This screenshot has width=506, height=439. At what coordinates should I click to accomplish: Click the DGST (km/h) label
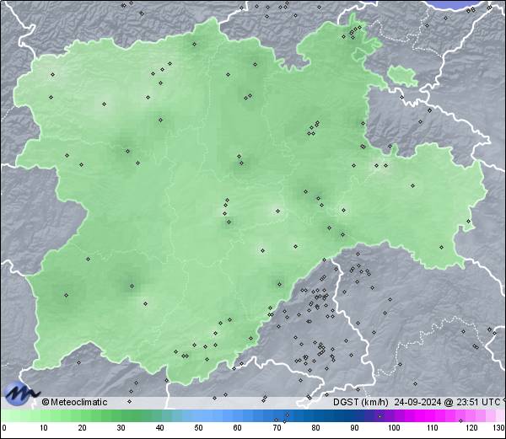tap(361, 402)
